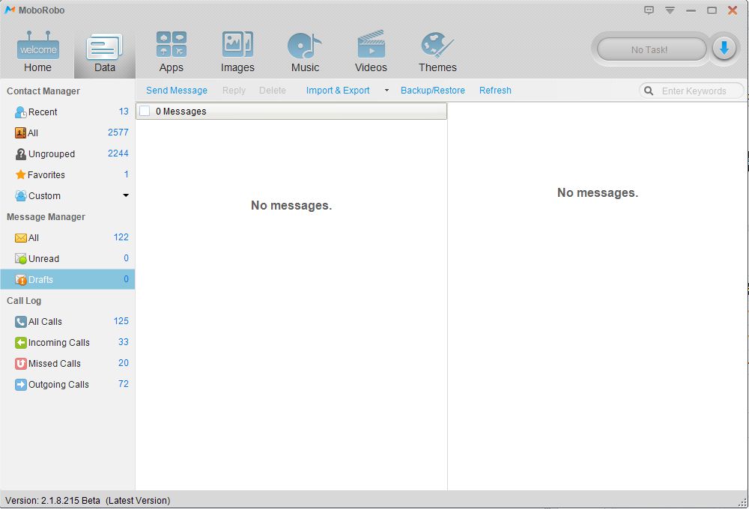
Task: Select the Custom contact group
Action: 67,196
